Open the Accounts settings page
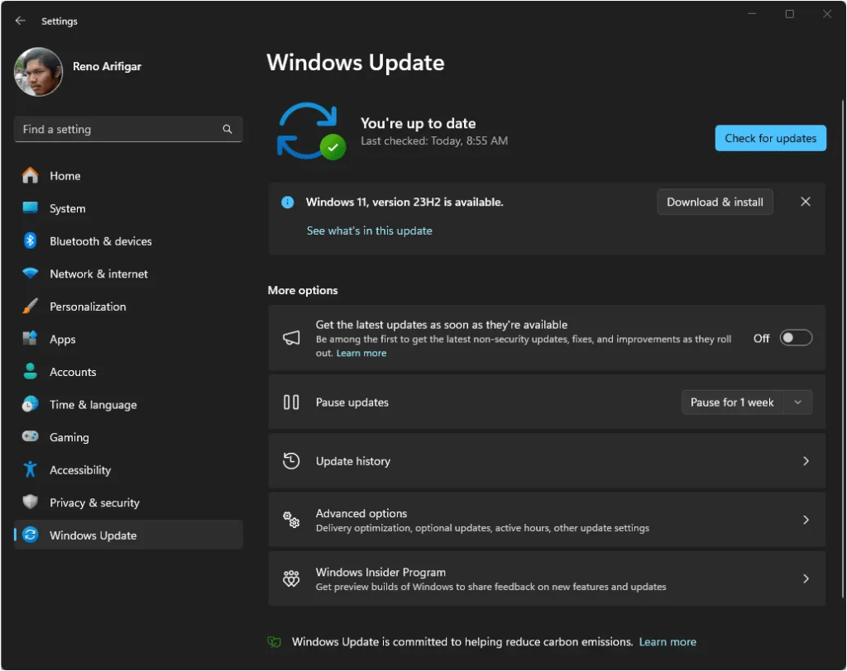Screen dimensions: 847x671 tap(73, 372)
